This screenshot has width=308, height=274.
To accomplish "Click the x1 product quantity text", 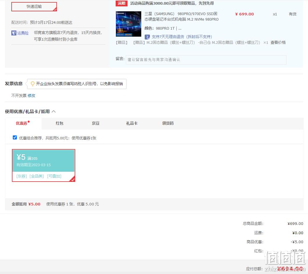I will [x=275, y=14].
